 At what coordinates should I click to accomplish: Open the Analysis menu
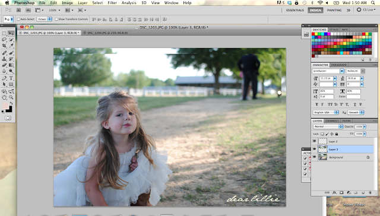click(129, 2)
